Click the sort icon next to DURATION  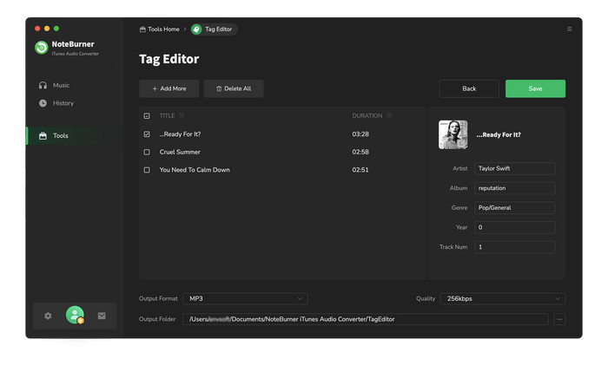pos(389,115)
